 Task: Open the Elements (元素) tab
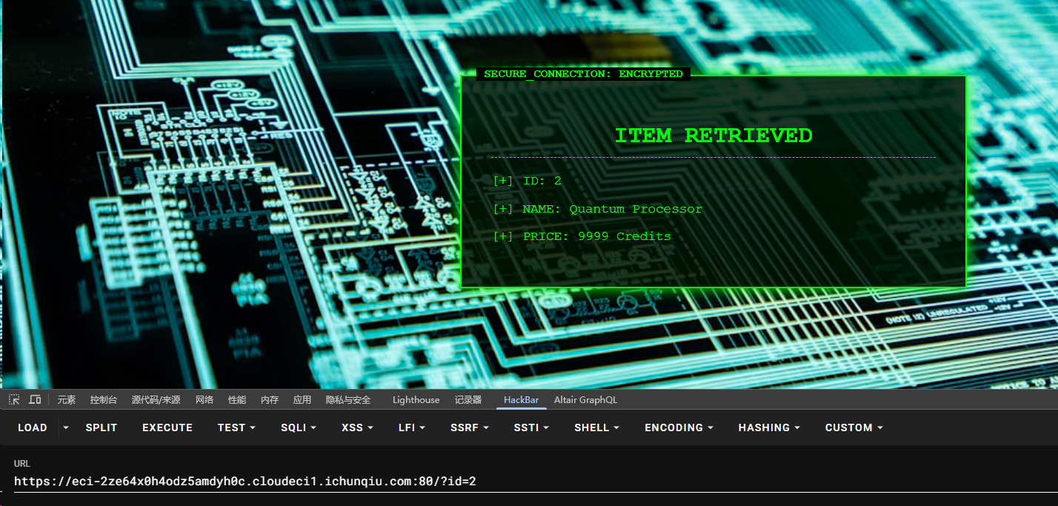[67, 400]
